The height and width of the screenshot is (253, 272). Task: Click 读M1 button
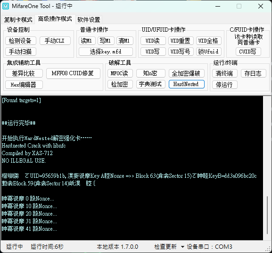87,41
